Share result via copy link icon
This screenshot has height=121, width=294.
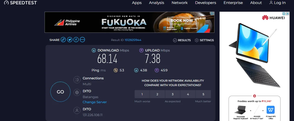(63, 40)
